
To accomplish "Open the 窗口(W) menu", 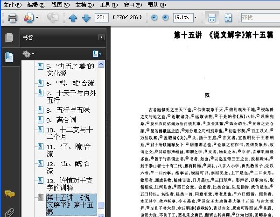I will (x=133, y=5).
